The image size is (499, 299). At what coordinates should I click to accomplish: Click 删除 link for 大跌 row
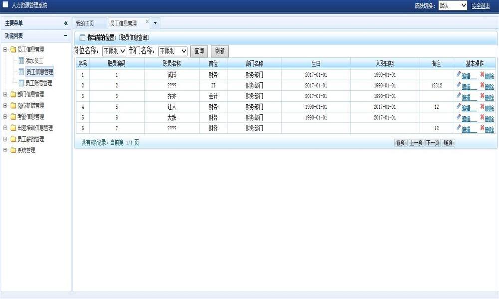(x=489, y=118)
